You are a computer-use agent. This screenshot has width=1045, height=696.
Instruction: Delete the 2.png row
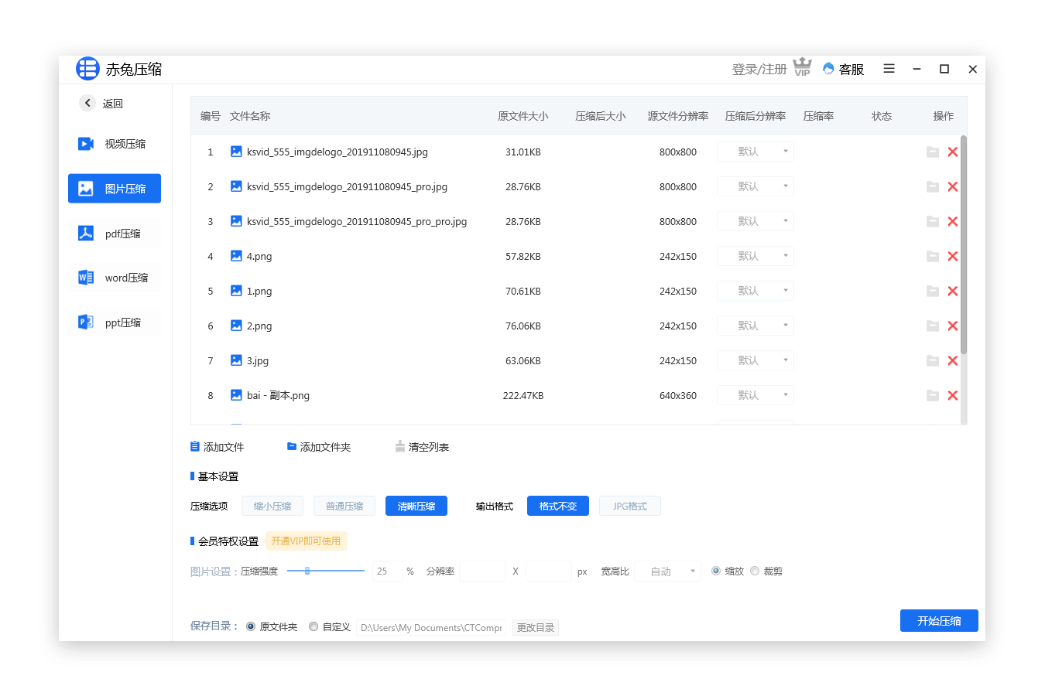pos(953,326)
